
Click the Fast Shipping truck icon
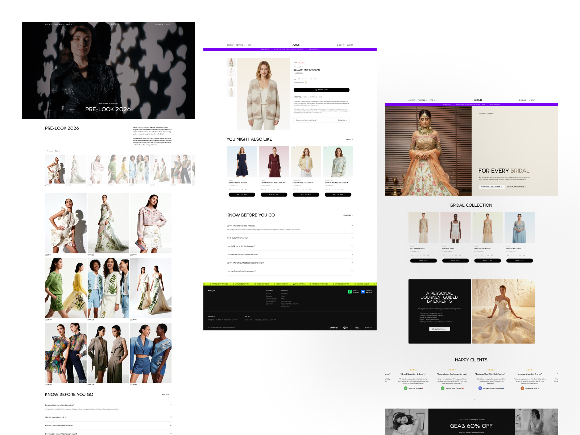(294, 284)
